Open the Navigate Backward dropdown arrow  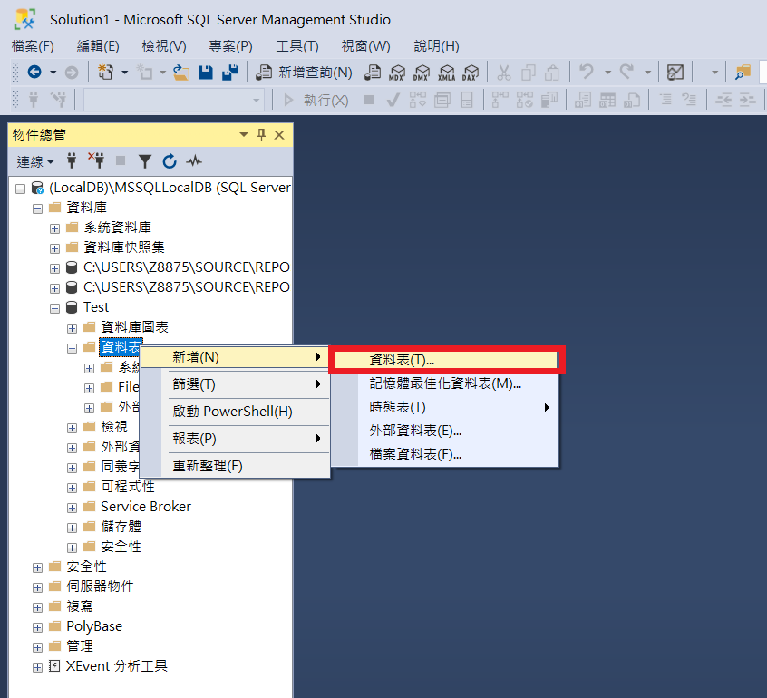53,73
